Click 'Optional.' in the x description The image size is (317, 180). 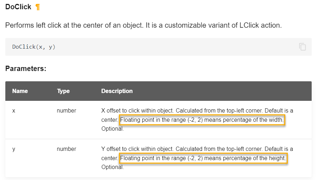(113, 129)
